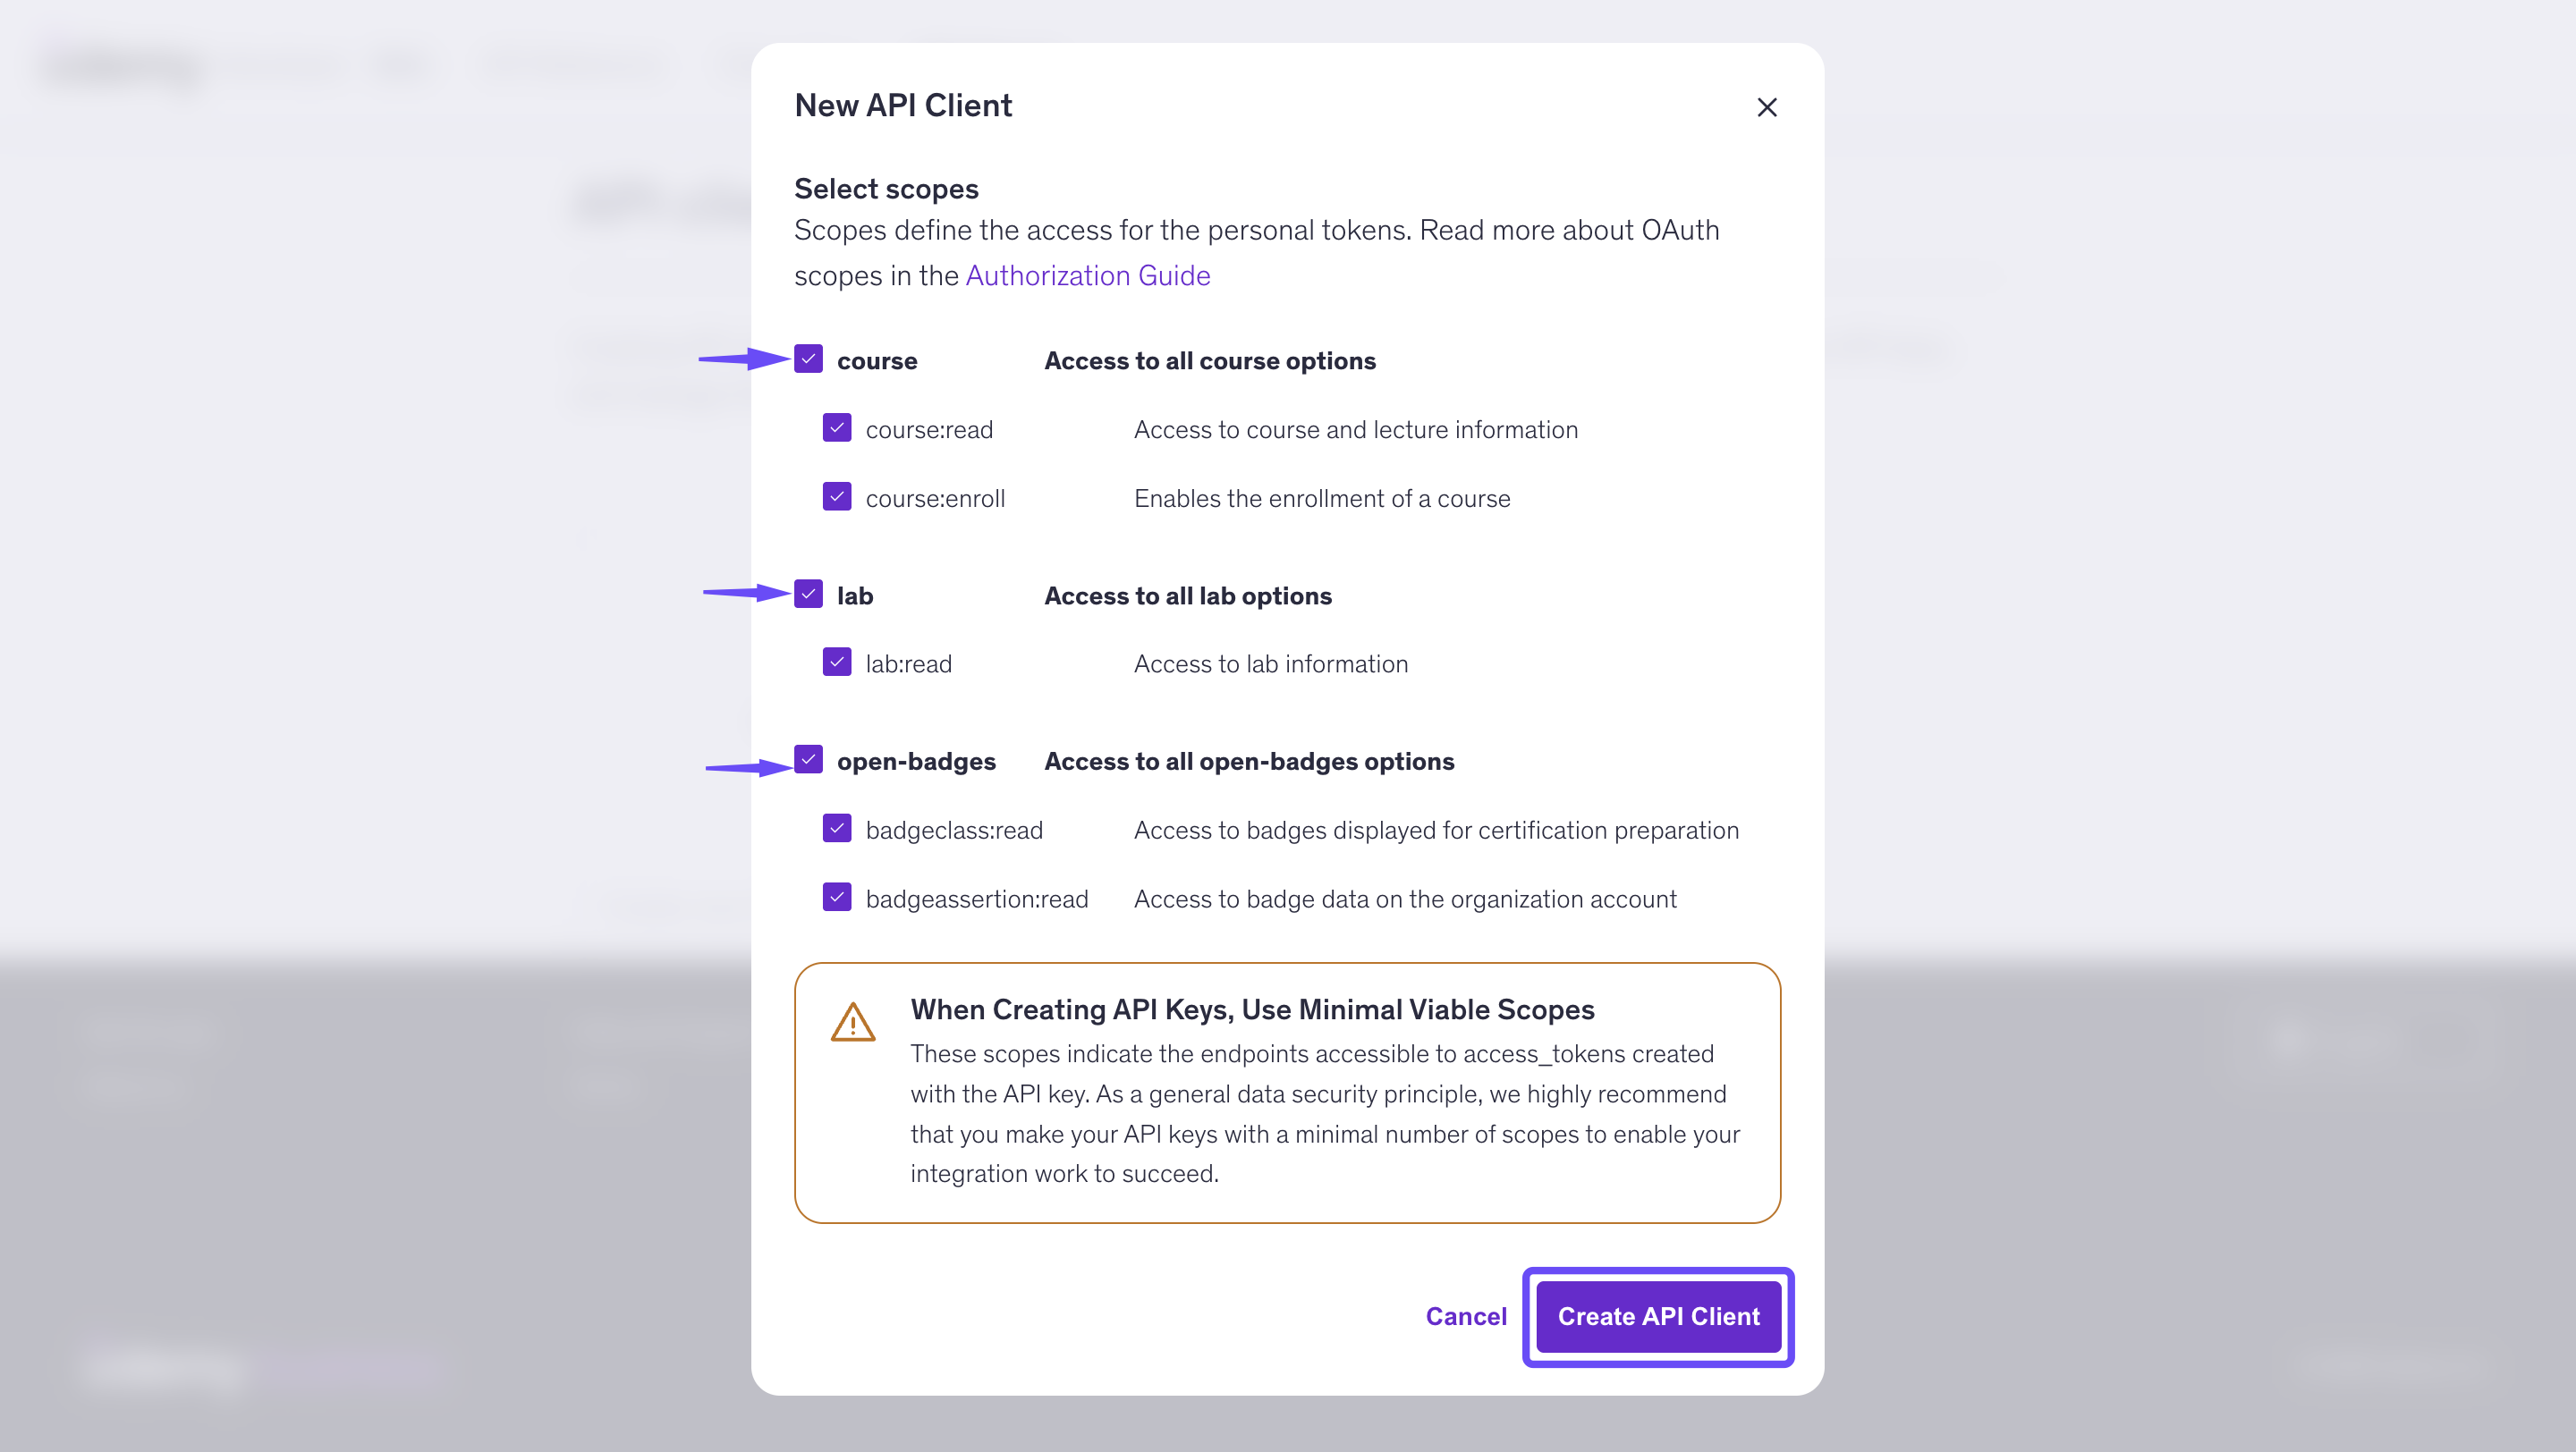Click the Create API Client button

click(1658, 1316)
